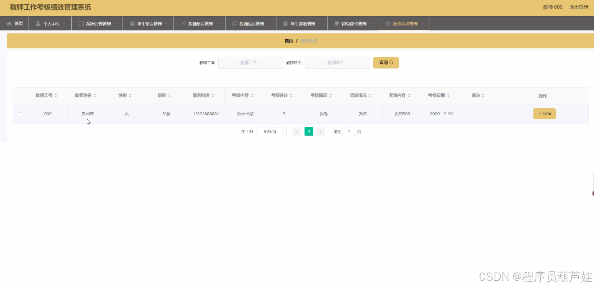Click the document icon on 学生评教管理
The image size is (594, 286).
pyautogui.click(x=285, y=23)
